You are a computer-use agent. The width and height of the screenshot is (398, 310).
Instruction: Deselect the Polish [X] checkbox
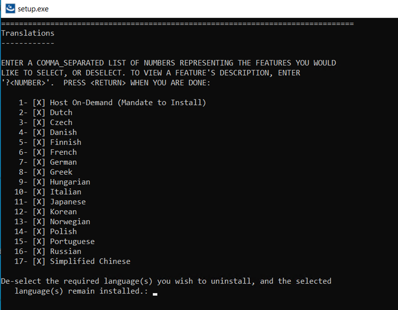[x=39, y=232]
